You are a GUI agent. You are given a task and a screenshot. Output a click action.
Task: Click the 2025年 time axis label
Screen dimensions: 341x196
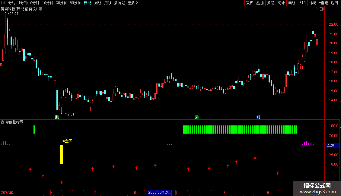pyautogui.click(x=7, y=192)
